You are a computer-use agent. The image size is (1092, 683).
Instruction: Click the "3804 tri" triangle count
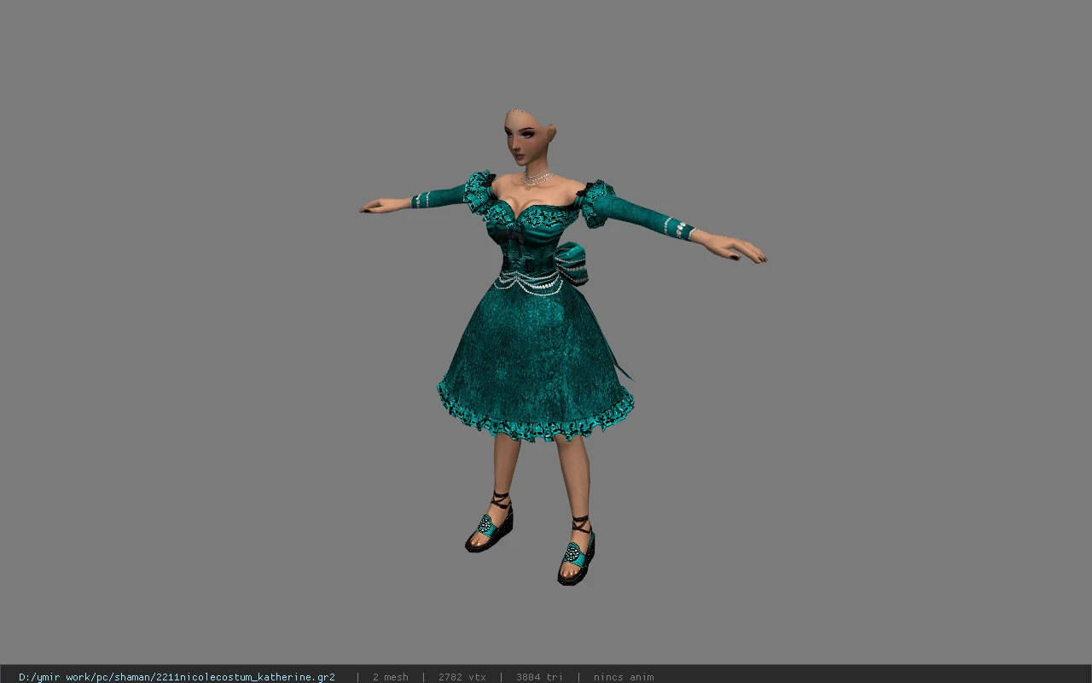539,677
